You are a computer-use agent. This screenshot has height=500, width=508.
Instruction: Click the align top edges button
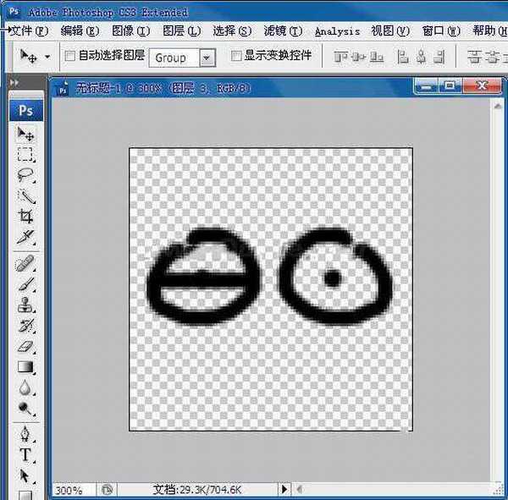341,57
